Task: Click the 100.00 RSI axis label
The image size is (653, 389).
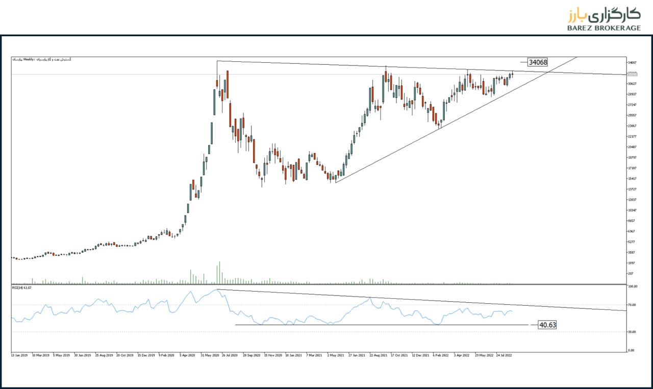Action: [x=633, y=287]
